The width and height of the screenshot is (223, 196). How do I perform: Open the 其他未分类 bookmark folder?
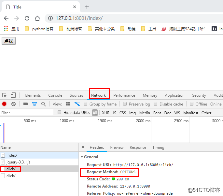[101, 29]
